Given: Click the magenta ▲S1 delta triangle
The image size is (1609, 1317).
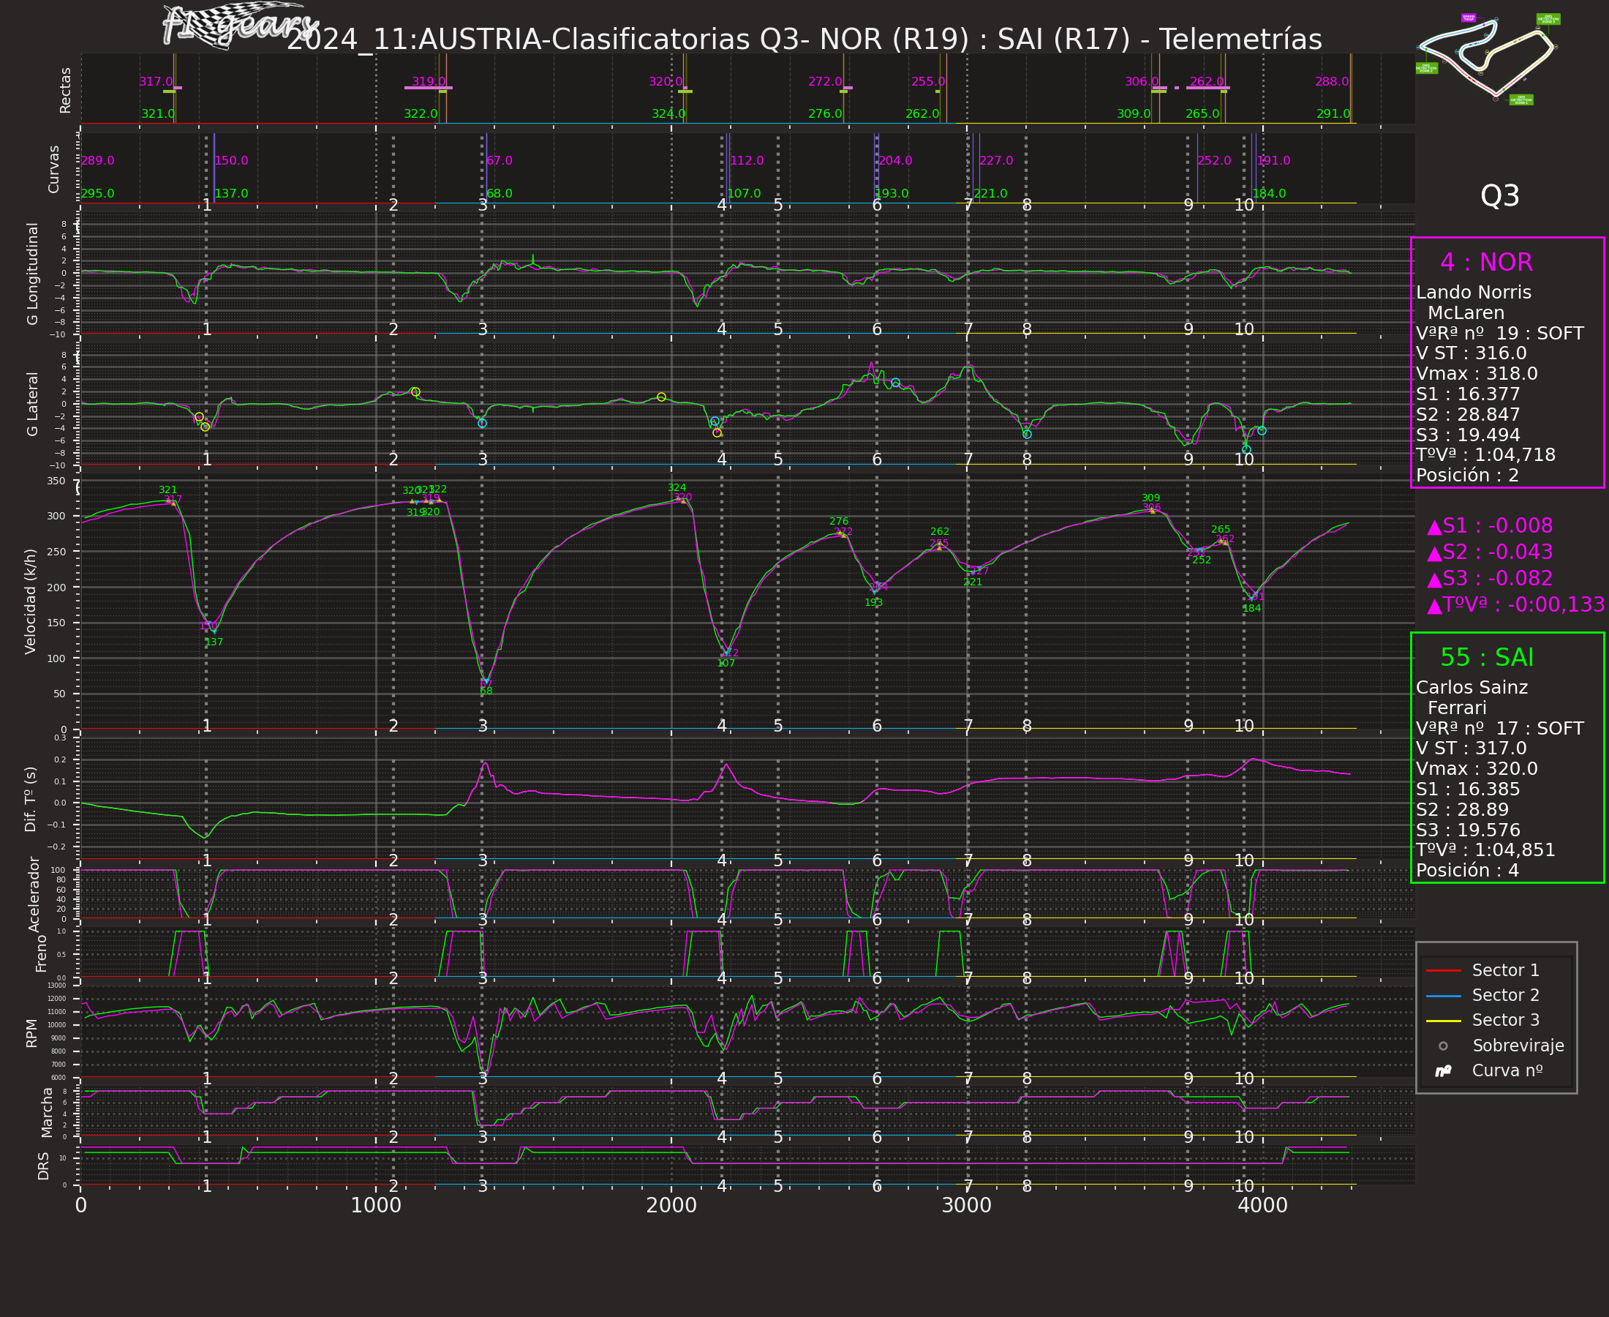Looking at the screenshot, I should 1434,528.
